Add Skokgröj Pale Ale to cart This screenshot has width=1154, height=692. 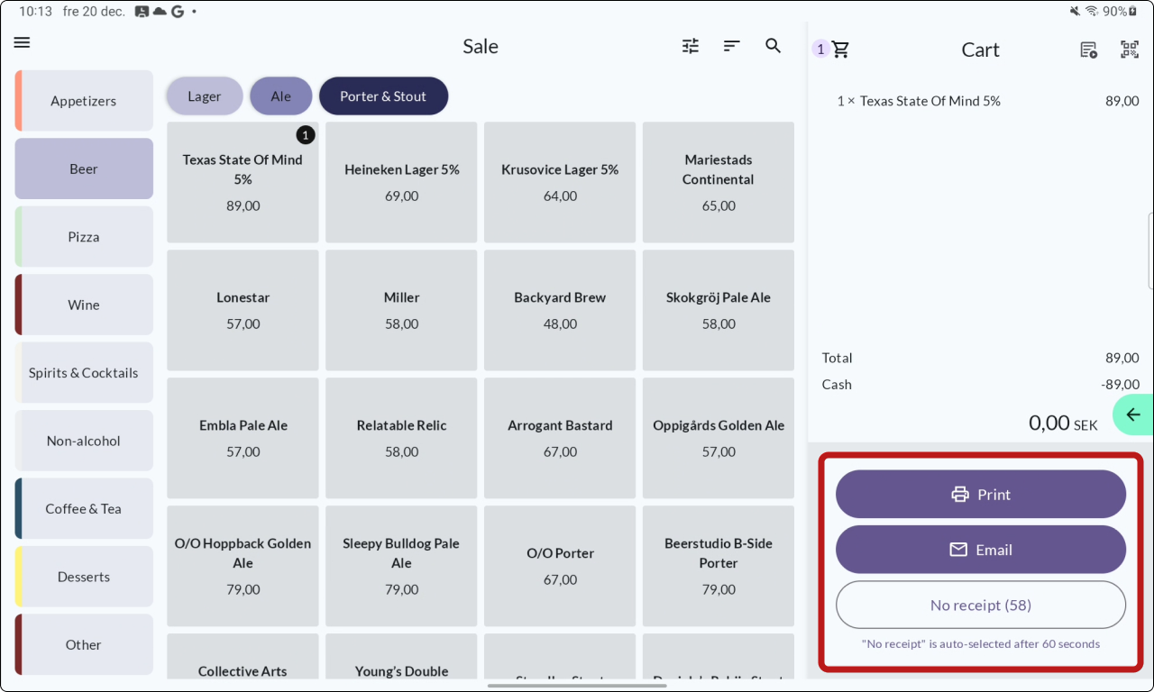point(719,310)
